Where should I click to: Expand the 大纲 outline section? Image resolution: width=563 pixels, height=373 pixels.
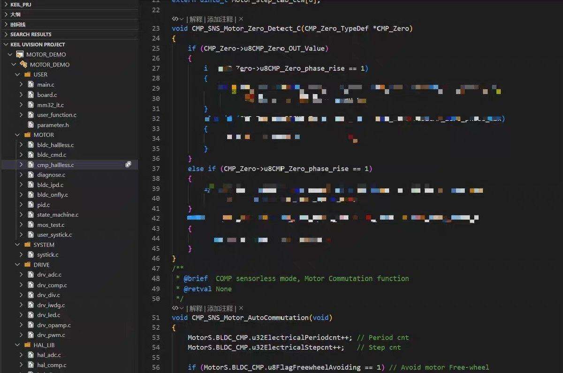tap(6, 15)
